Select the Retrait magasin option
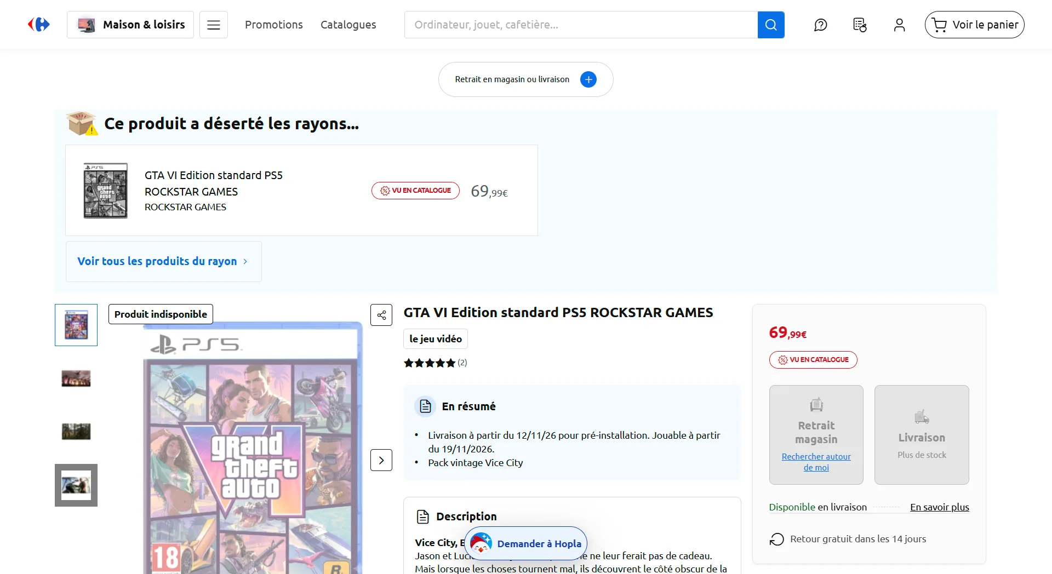Viewport: 1052px width, 574px height. [816, 435]
